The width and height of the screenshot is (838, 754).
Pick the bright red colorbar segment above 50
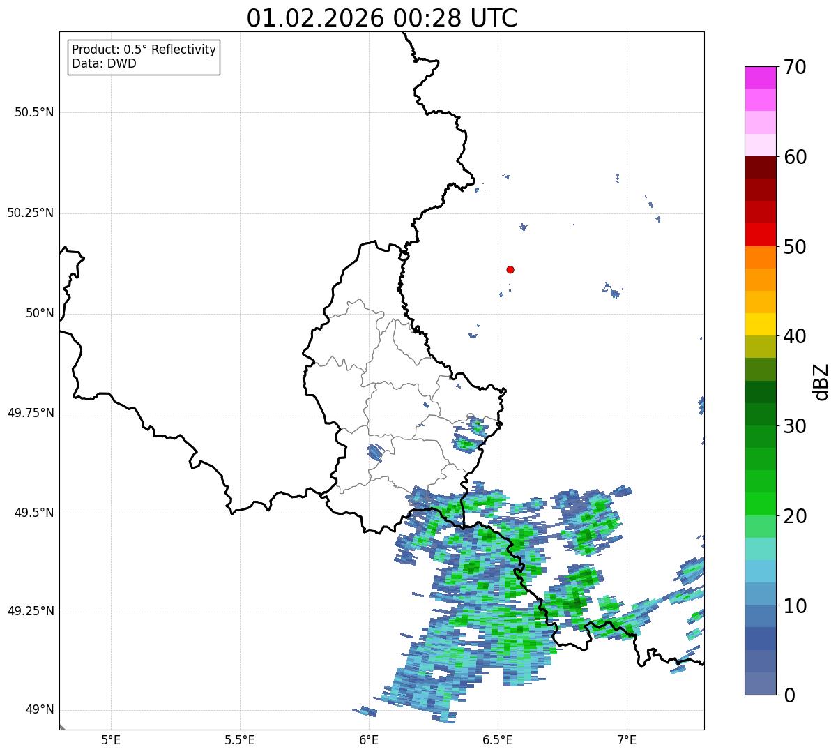[x=759, y=235]
